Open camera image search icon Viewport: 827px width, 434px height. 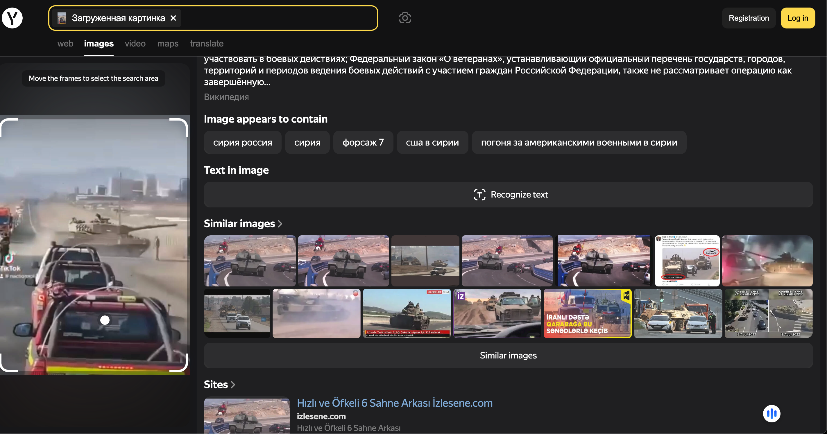405,18
